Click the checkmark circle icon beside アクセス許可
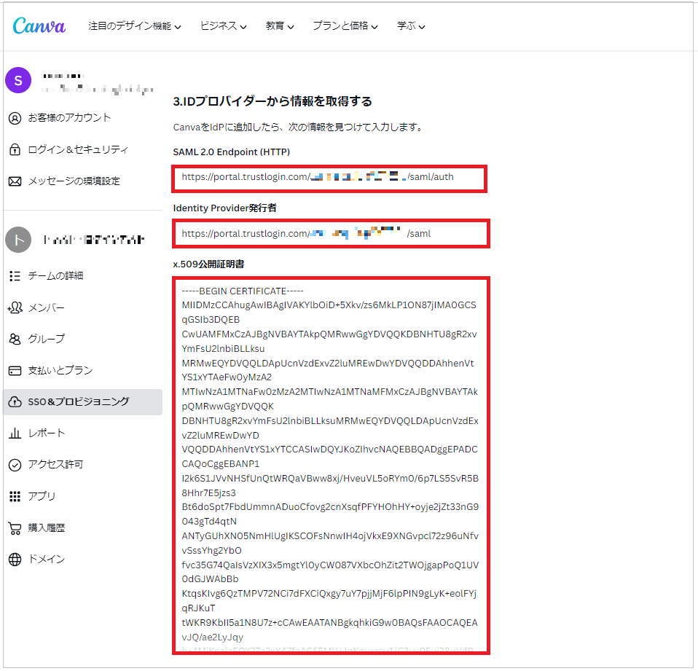698x671 pixels. [x=15, y=466]
